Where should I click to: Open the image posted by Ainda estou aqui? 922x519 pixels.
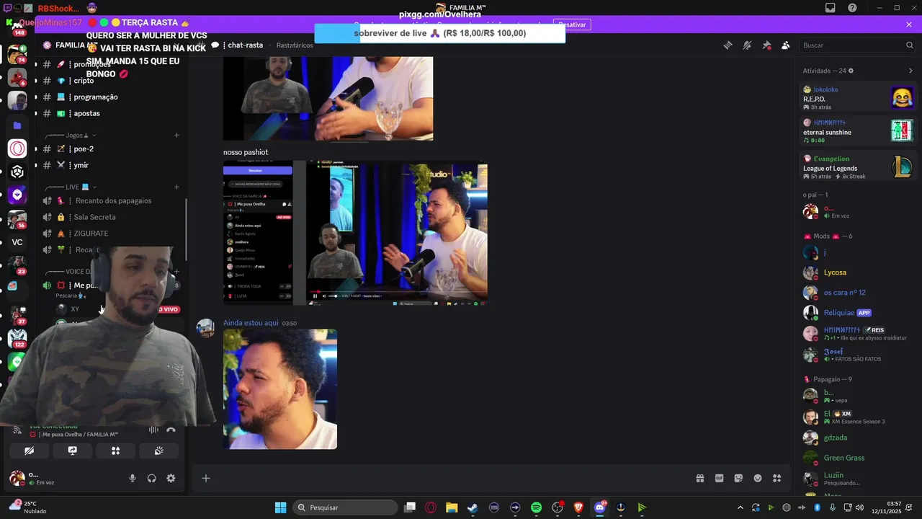pyautogui.click(x=280, y=389)
